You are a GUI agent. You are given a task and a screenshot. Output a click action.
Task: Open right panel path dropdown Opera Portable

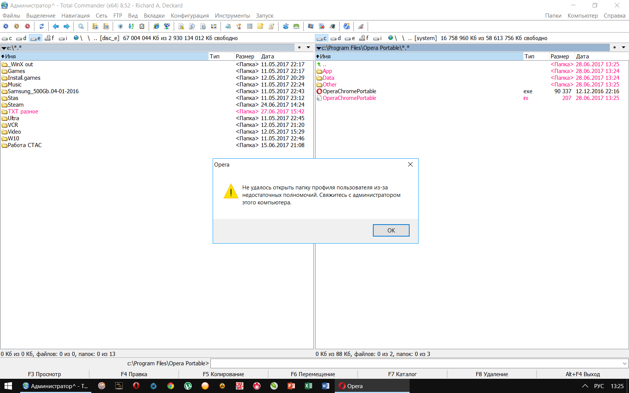tap(463, 48)
